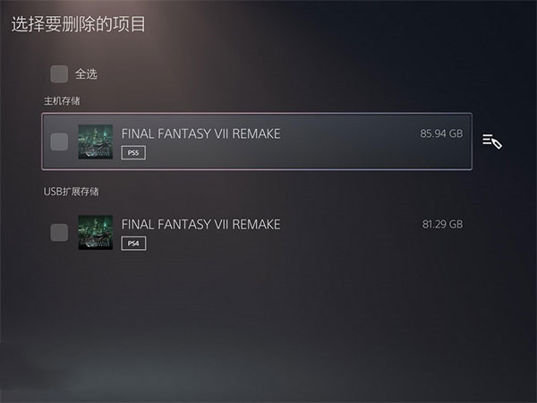Toggle the 全选 select-all checkbox
Image resolution: width=537 pixels, height=403 pixels.
[x=59, y=74]
